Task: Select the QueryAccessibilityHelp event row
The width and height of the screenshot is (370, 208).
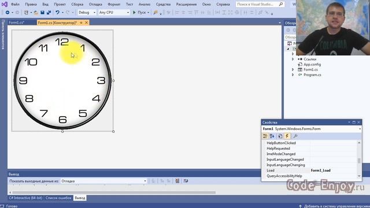Action: click(310, 176)
